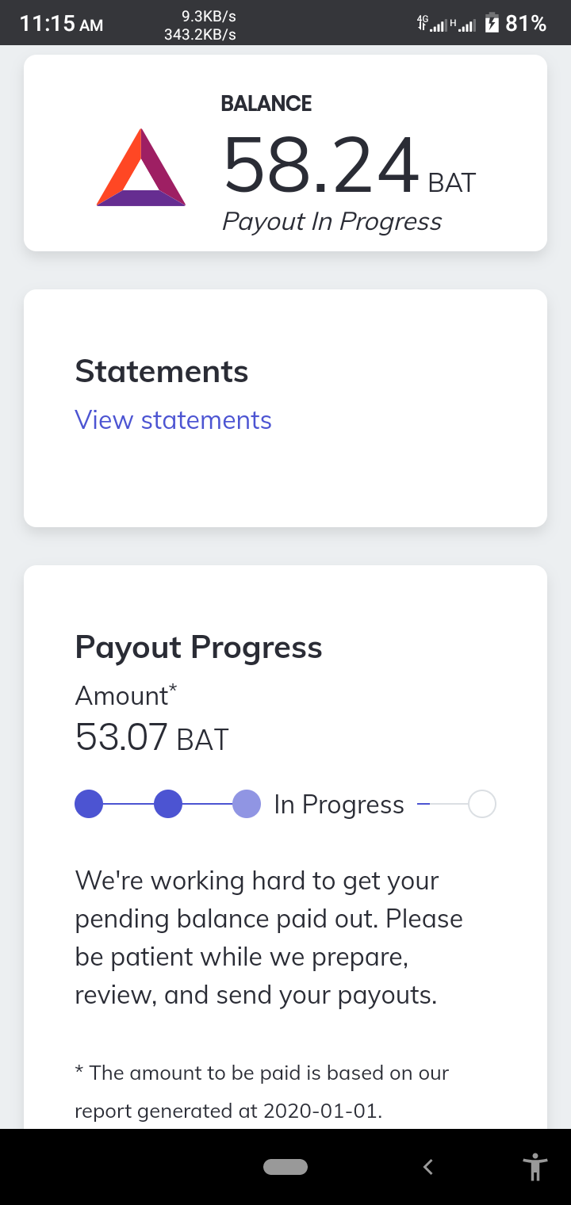Select the lighter third progress step dot
571x1205 pixels.
(x=247, y=804)
